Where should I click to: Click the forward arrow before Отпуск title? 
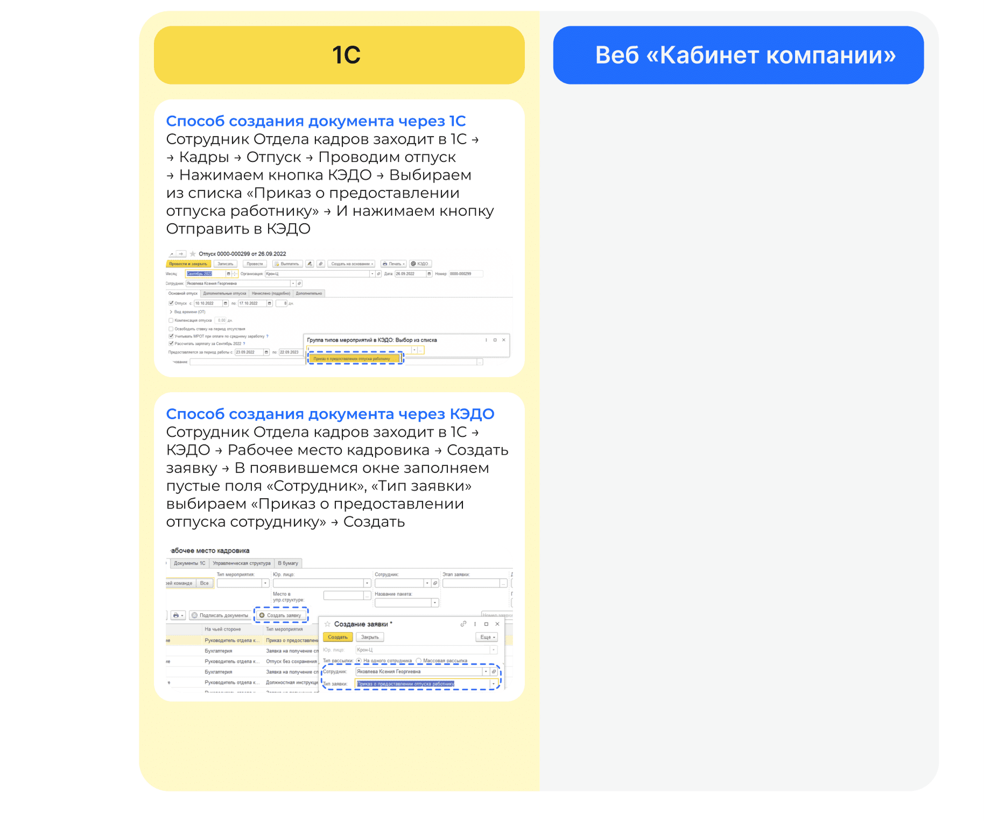[x=181, y=254]
